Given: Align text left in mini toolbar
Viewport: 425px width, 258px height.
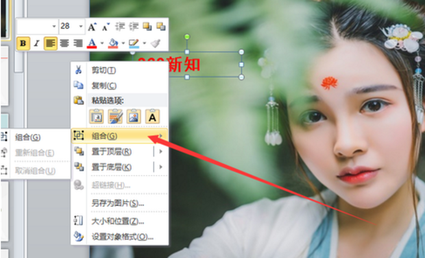Looking at the screenshot, I should [51, 43].
